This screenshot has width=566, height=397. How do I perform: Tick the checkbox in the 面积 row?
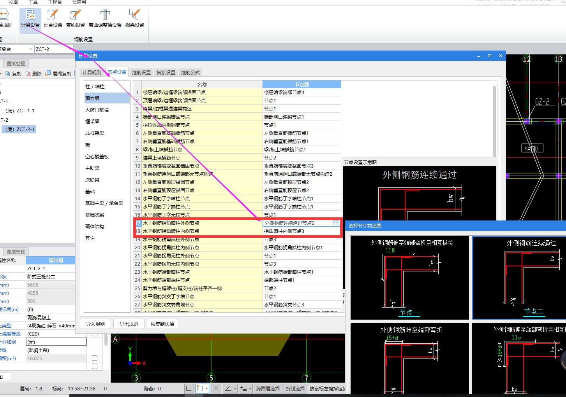pyautogui.click(x=94, y=358)
